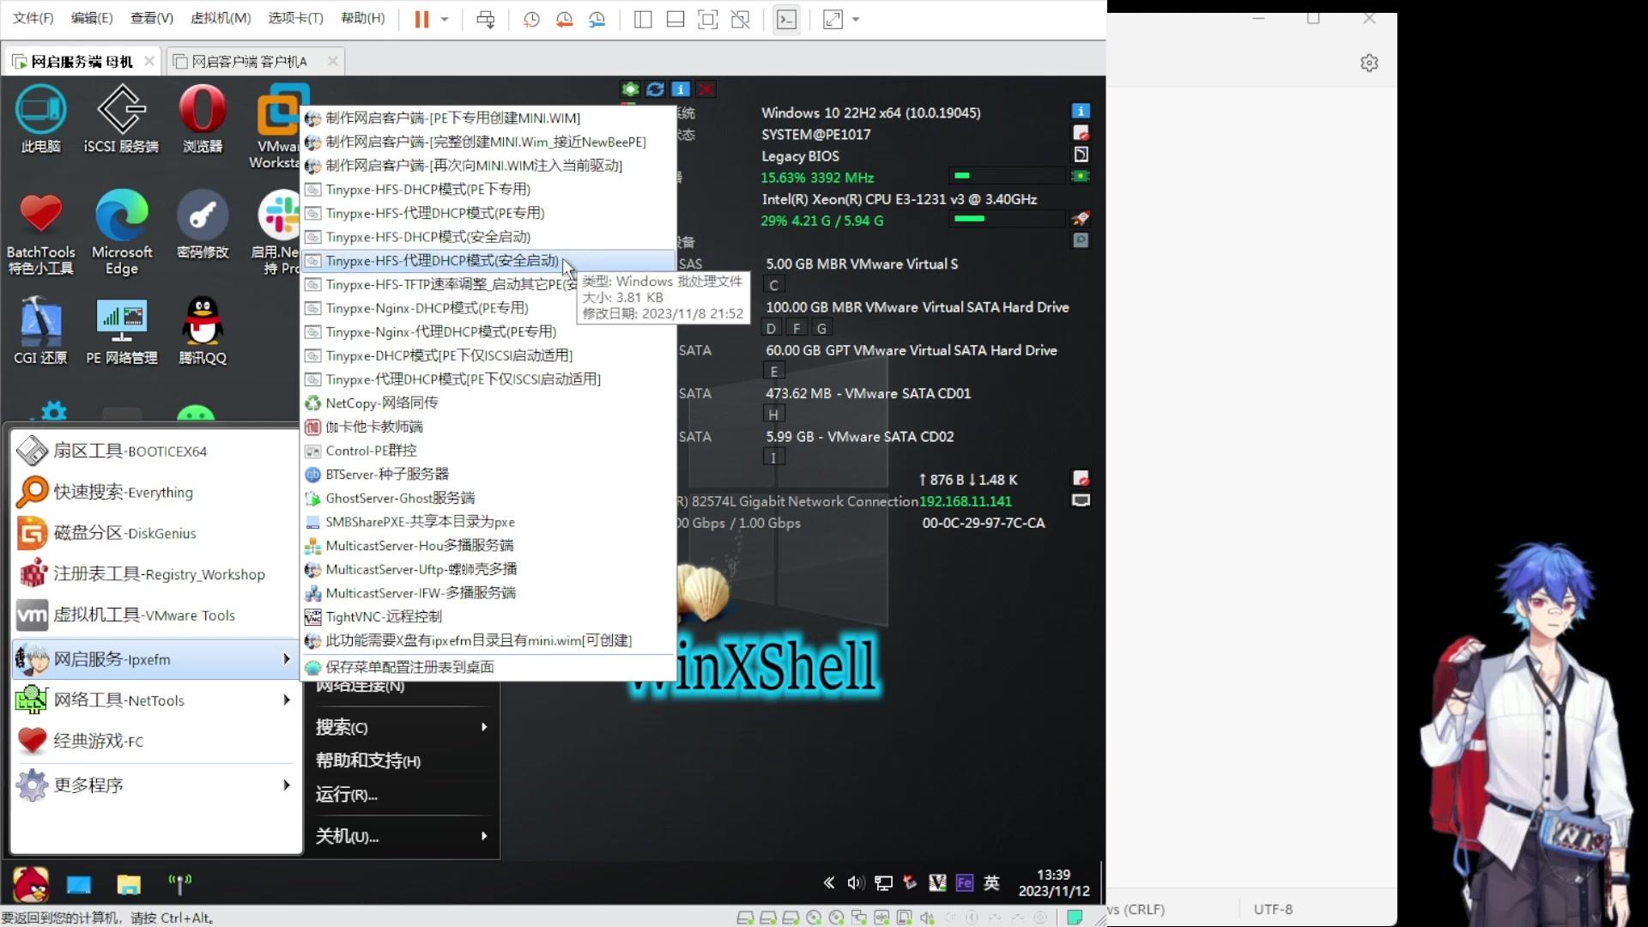
Task: Open the iSCSI 服务端 desktop icon
Action: (121, 119)
